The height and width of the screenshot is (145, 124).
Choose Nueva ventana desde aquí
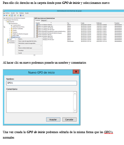pos(29,48)
